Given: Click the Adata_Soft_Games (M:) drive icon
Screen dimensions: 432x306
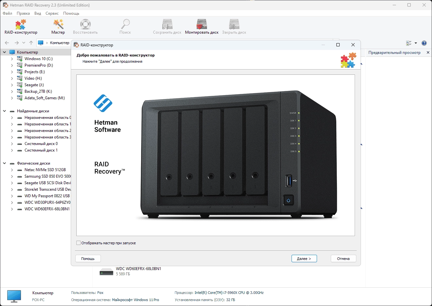Looking at the screenshot, I should [x=20, y=98].
